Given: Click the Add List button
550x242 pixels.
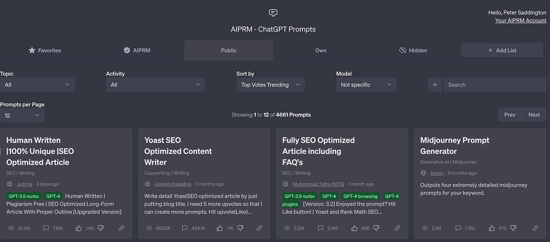Looking at the screenshot, I should (502, 50).
